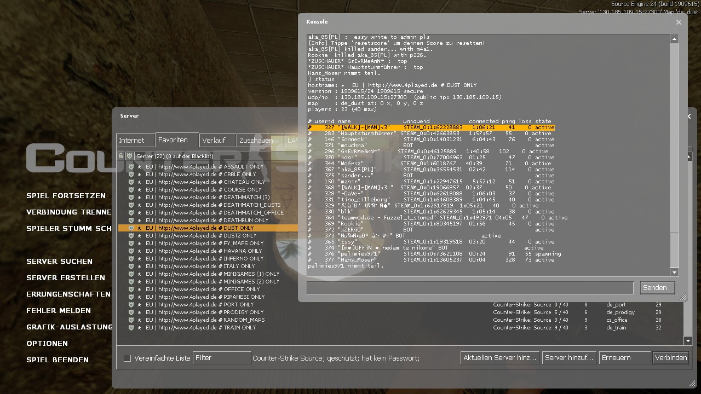Click the Konsole window resize grip

point(683,297)
